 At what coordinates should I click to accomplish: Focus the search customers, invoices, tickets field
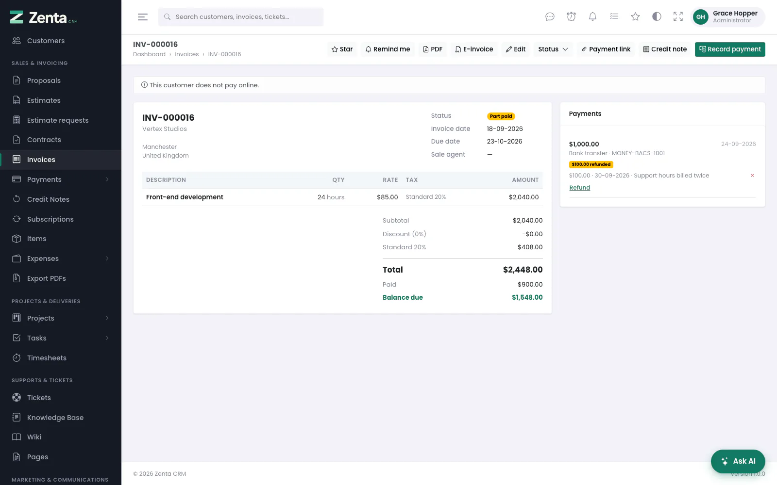pos(241,17)
